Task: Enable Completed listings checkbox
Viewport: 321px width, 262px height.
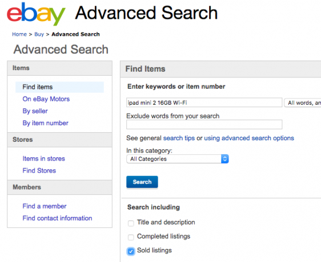Action: [131, 238]
